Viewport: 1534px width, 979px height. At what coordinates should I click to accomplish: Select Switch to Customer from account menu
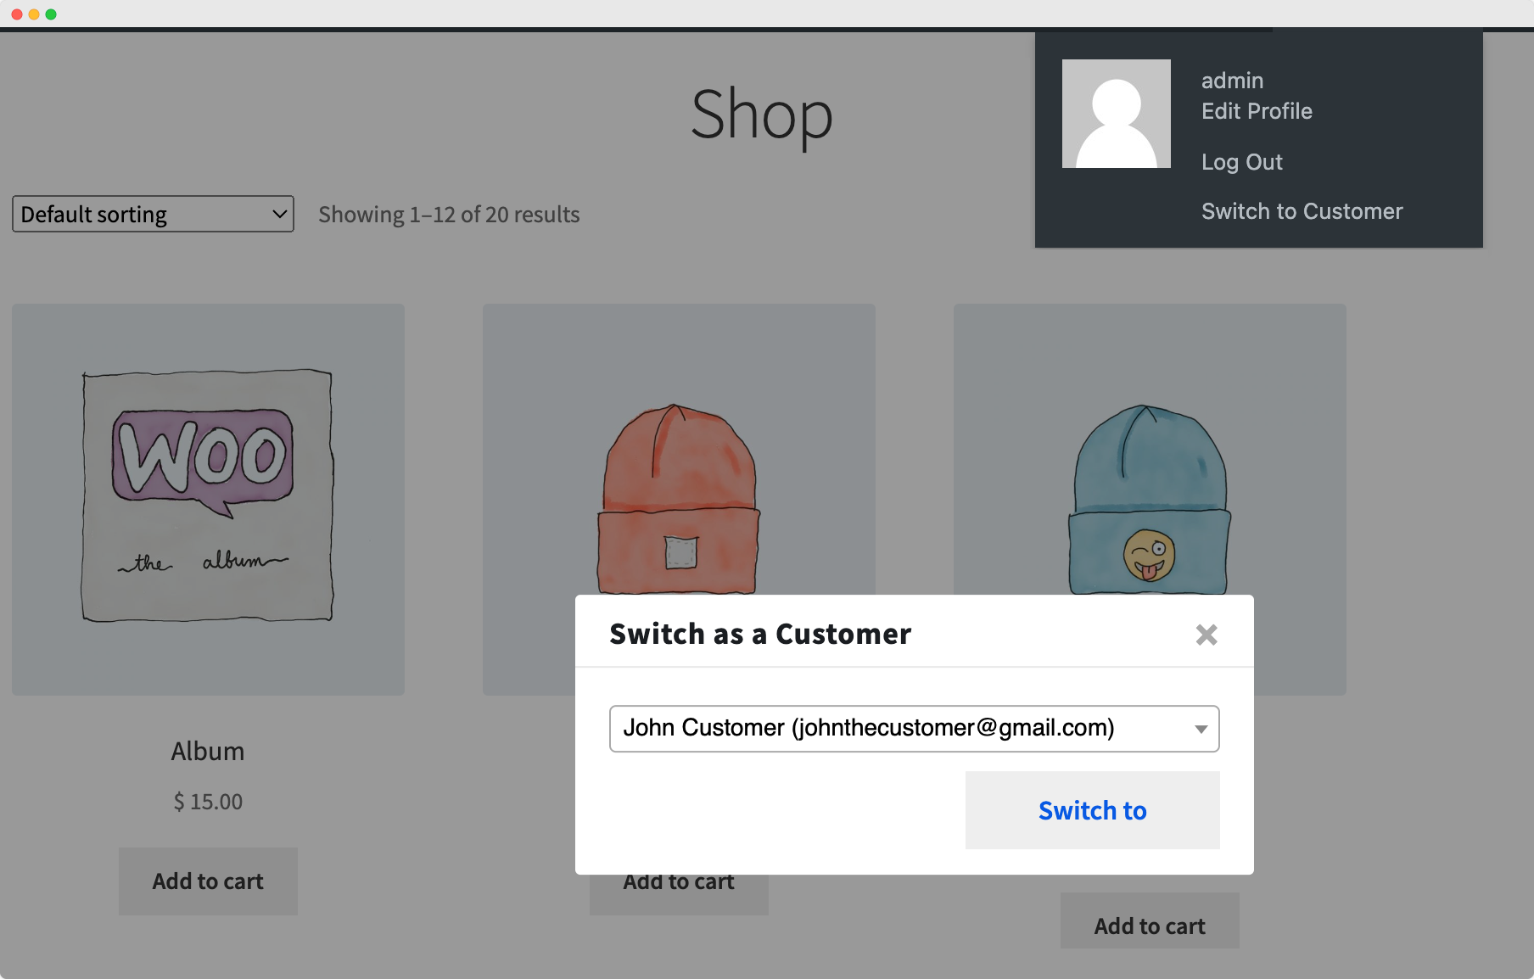coord(1302,210)
